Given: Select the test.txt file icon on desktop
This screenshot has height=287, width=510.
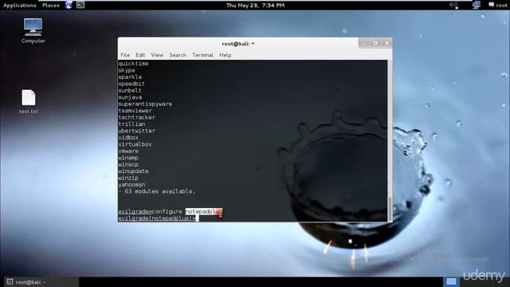Looking at the screenshot, I should (29, 101).
